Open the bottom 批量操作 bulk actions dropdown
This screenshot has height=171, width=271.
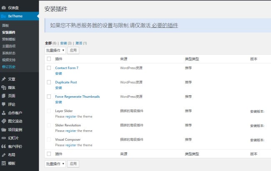tap(55, 164)
